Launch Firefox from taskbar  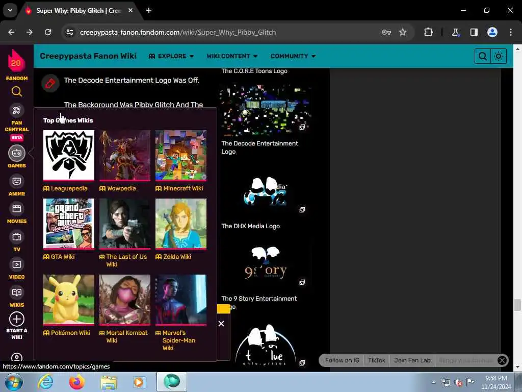coord(77,382)
